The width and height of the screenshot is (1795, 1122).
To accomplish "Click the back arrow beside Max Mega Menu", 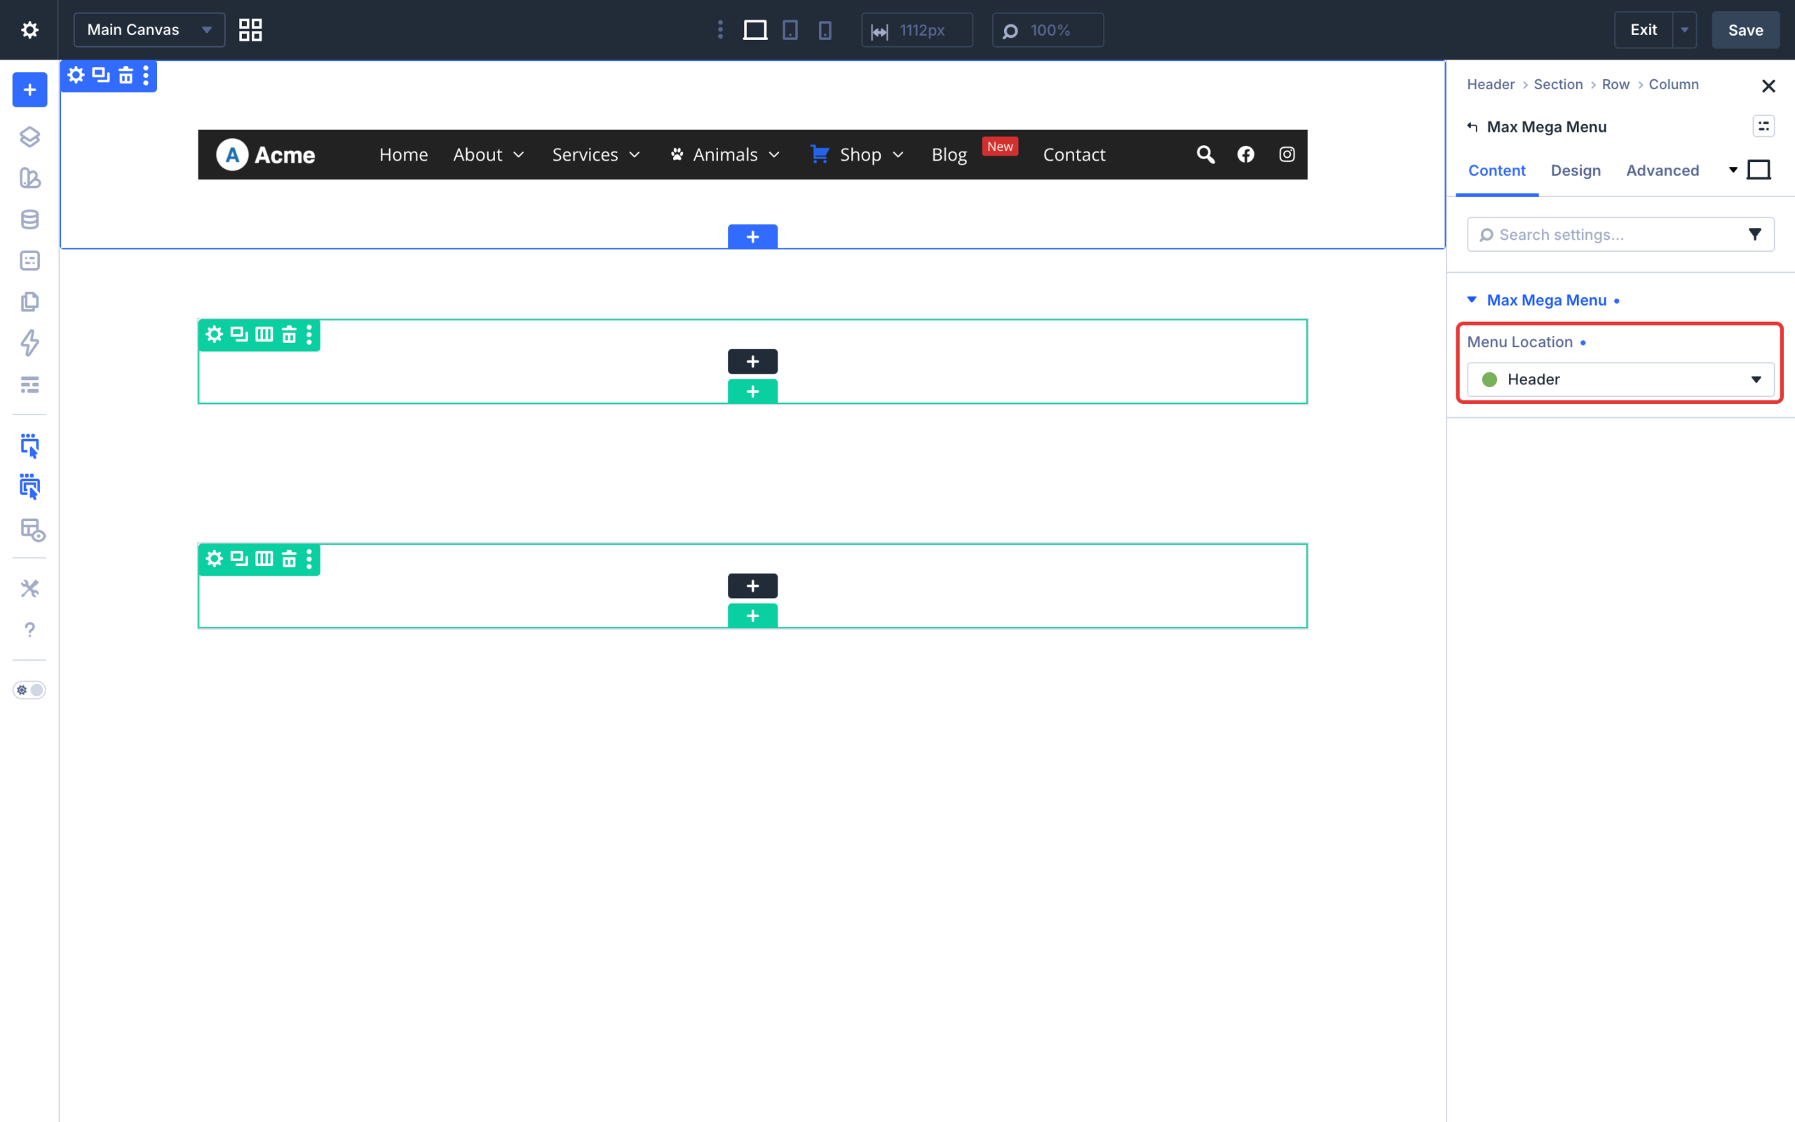I will (1472, 127).
